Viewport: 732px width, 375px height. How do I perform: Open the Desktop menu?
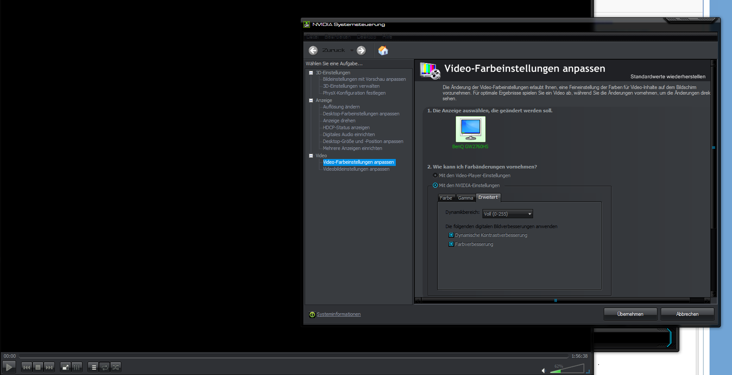[x=366, y=37]
